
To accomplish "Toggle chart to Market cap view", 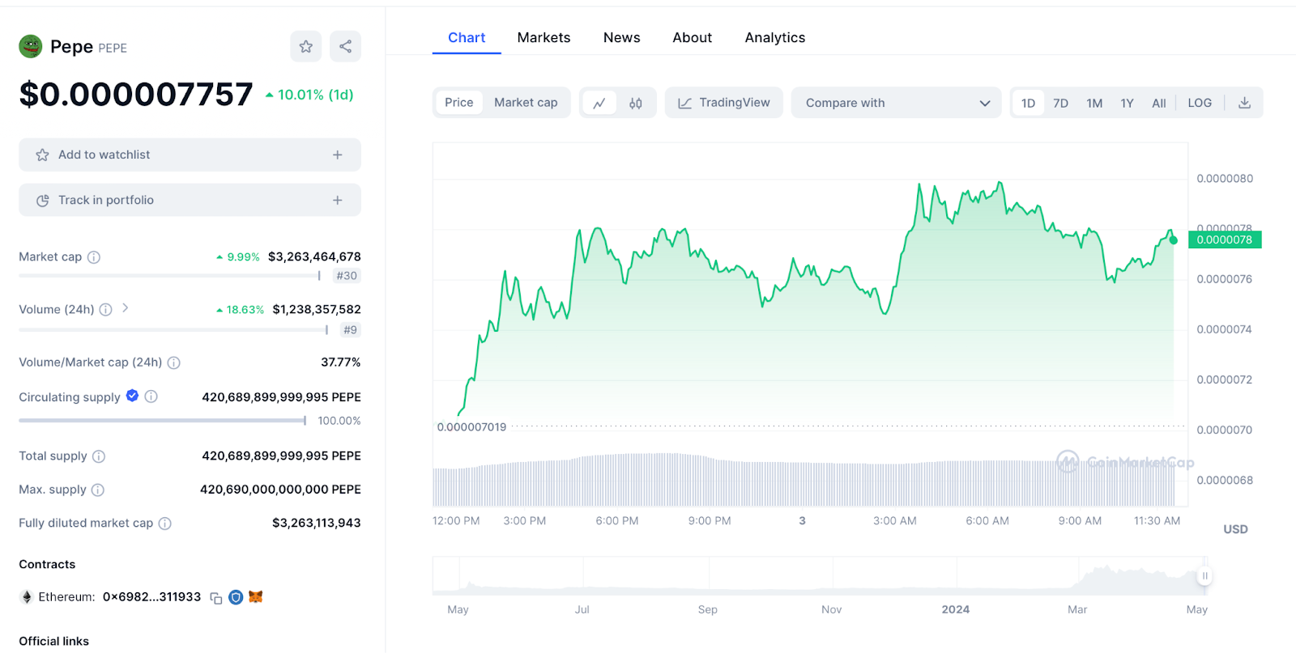I will tap(526, 103).
